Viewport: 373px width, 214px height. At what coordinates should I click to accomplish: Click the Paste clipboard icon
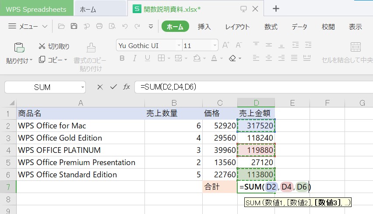pos(19,48)
